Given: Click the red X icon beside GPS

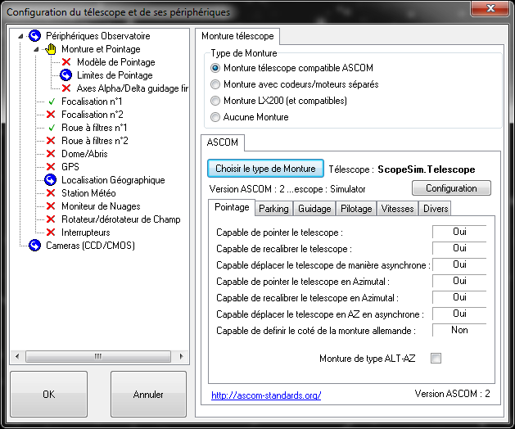Looking at the screenshot, I should click(51, 167).
